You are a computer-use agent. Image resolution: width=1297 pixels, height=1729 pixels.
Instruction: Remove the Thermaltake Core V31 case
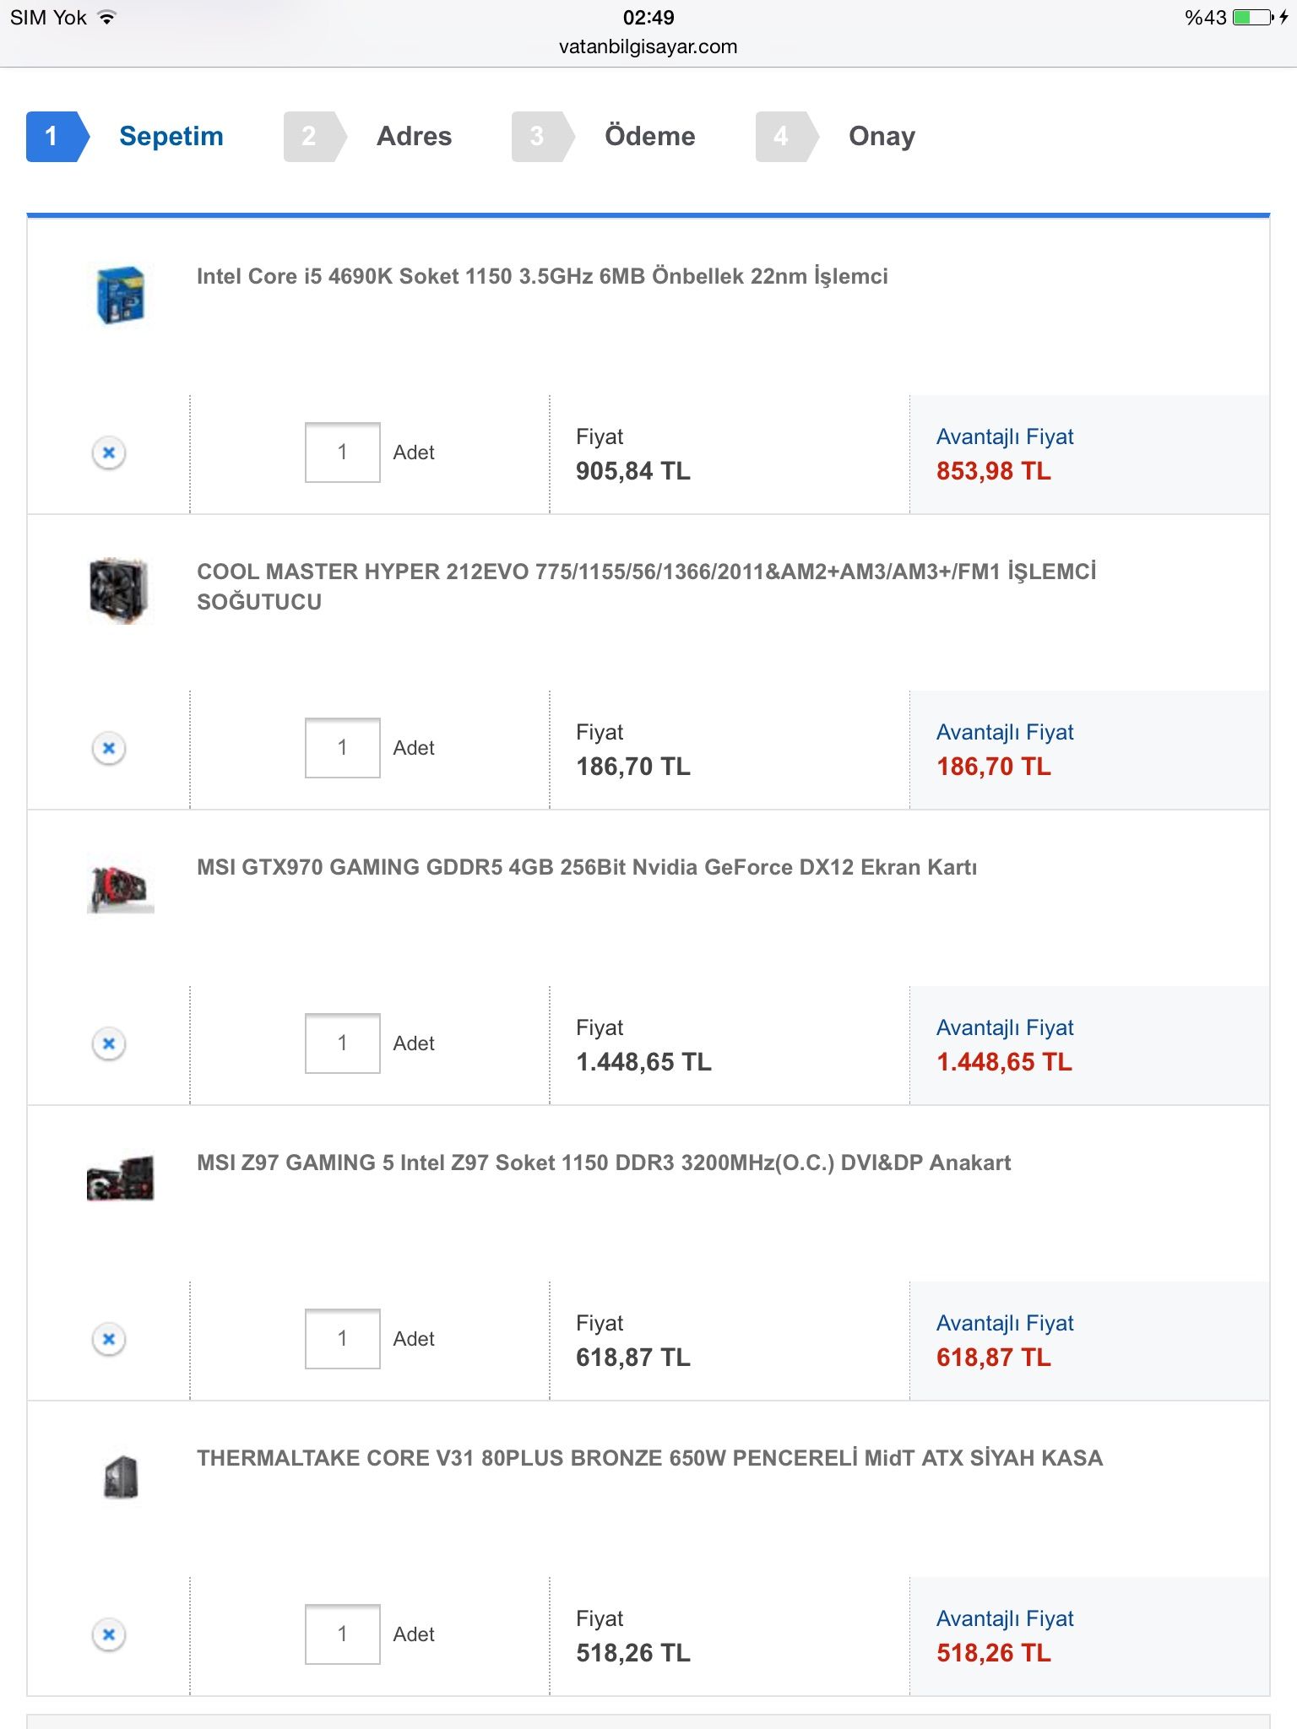pyautogui.click(x=109, y=1634)
